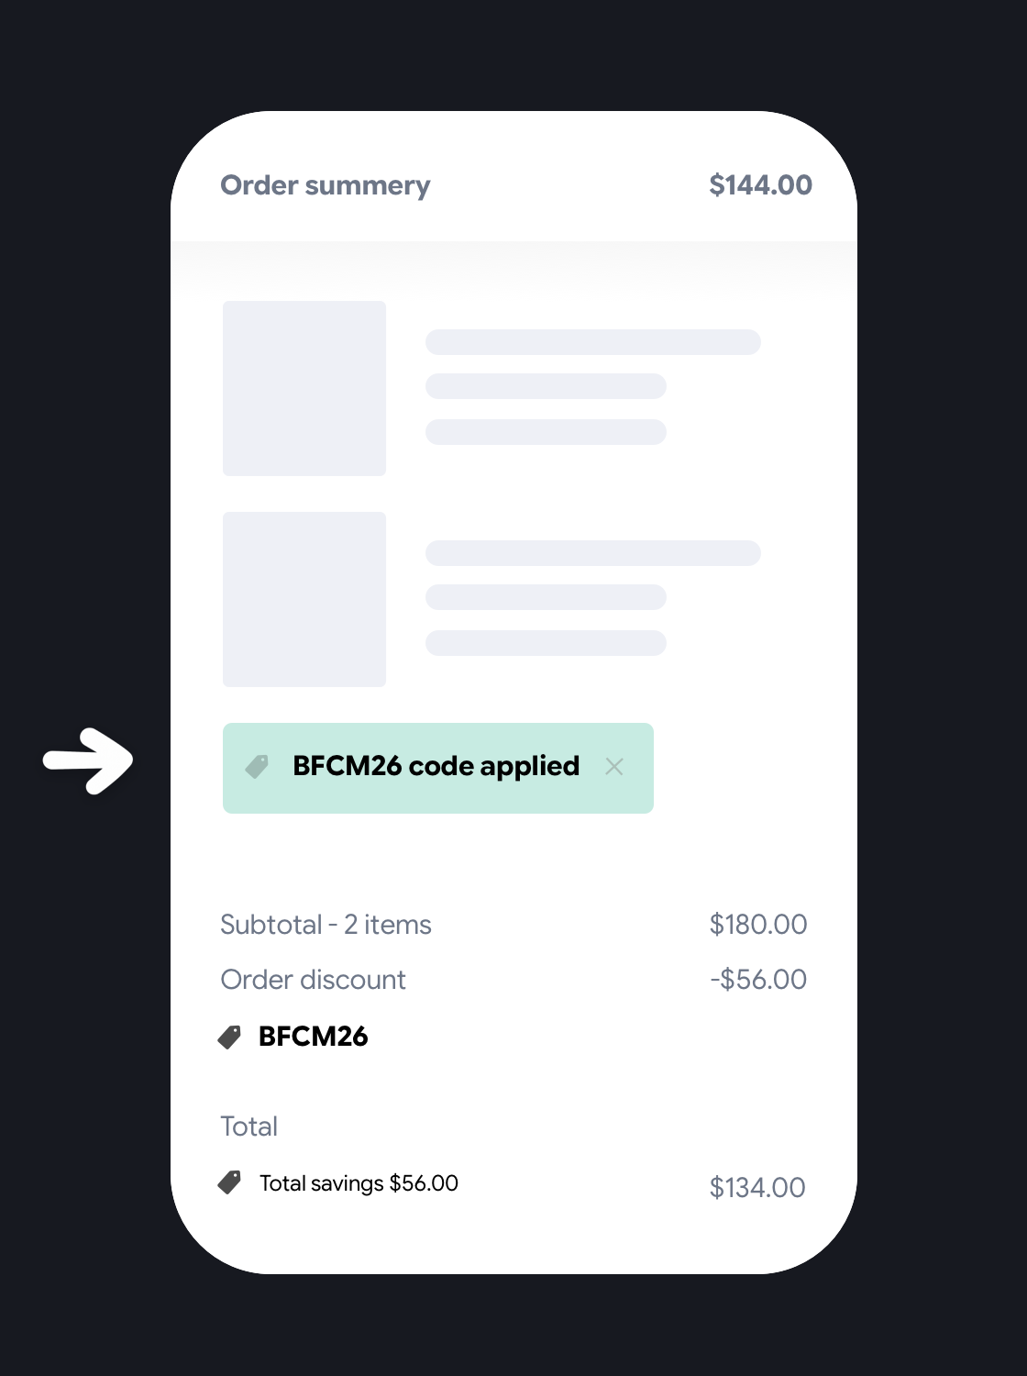Remove the applied BFCM26 code with X

coord(614,767)
